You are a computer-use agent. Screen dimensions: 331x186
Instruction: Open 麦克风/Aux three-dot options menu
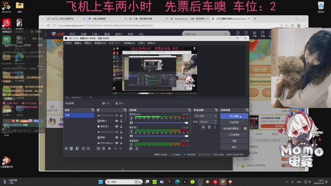click(131, 118)
